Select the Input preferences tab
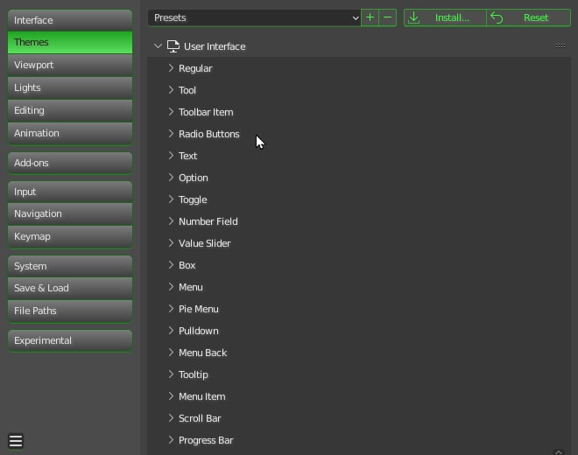The width and height of the screenshot is (578, 455). 70,192
